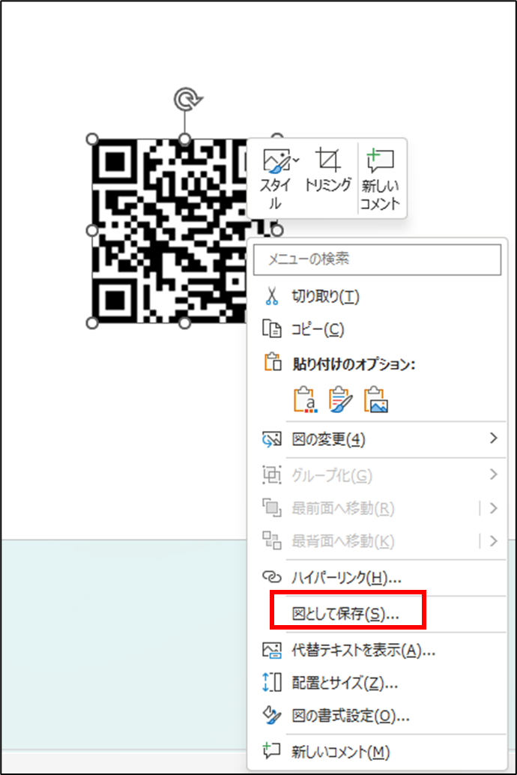This screenshot has width=517, height=775.
Task: Select the Trimming (トリミング) crop tool
Action: [327, 160]
